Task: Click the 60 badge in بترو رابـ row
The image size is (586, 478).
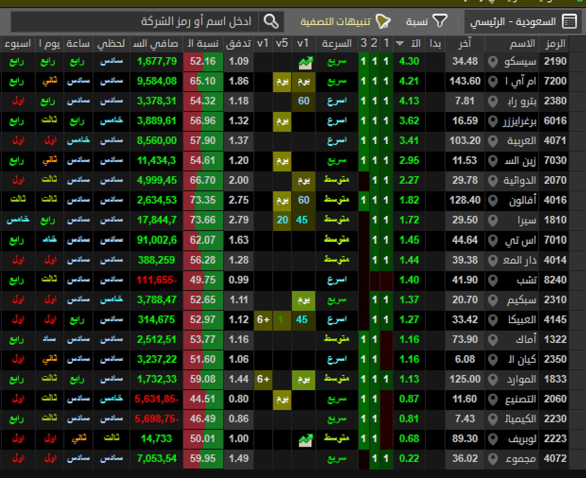Action: pyautogui.click(x=304, y=101)
